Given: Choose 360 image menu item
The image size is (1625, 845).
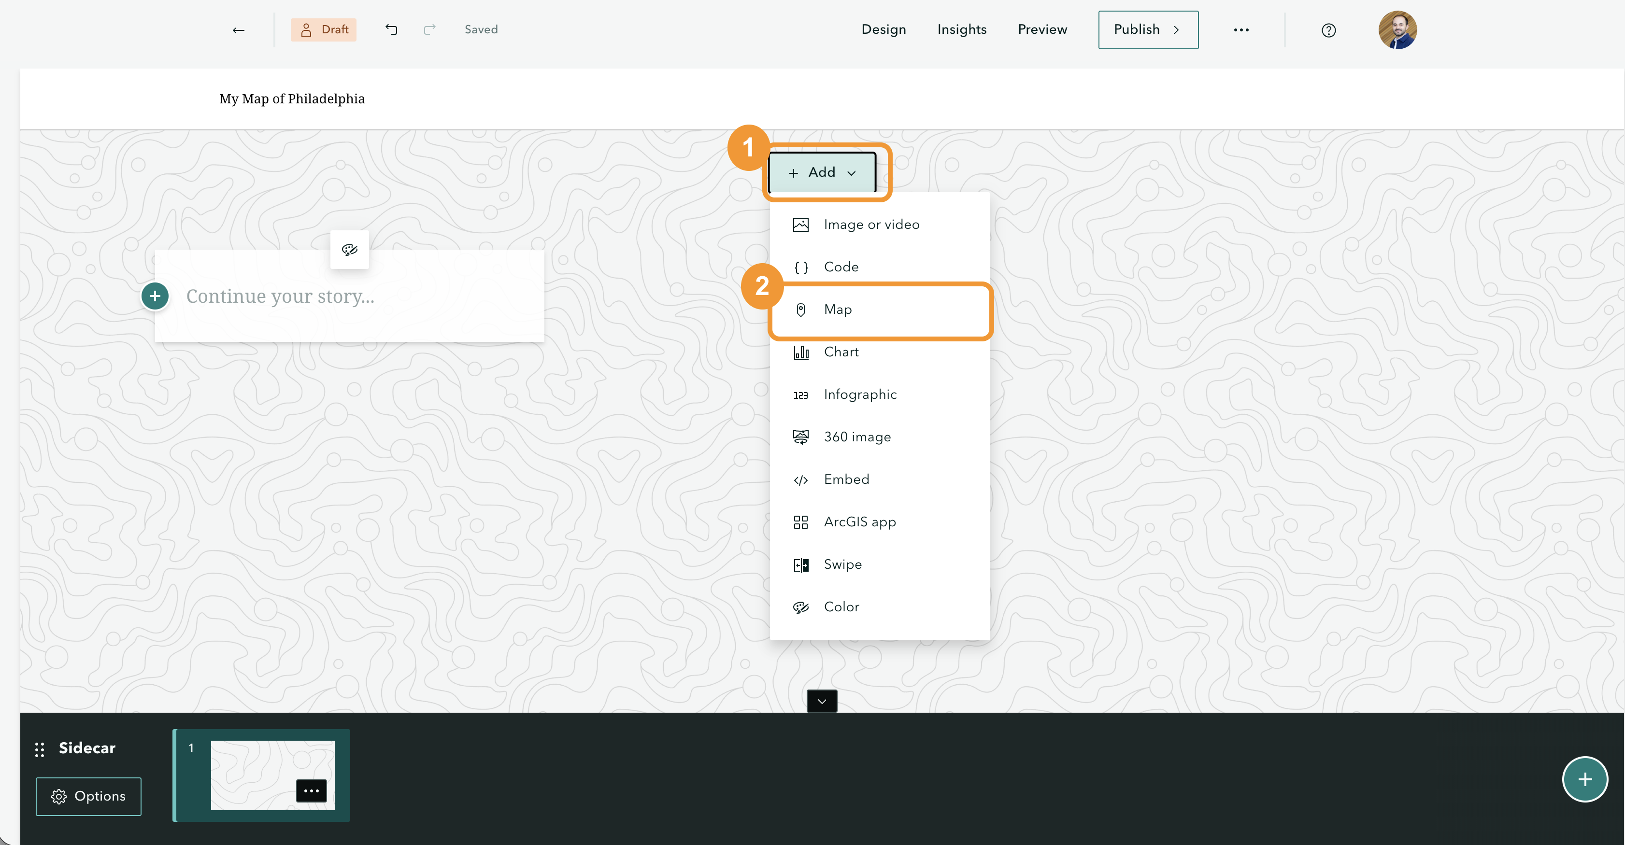Looking at the screenshot, I should (x=879, y=437).
